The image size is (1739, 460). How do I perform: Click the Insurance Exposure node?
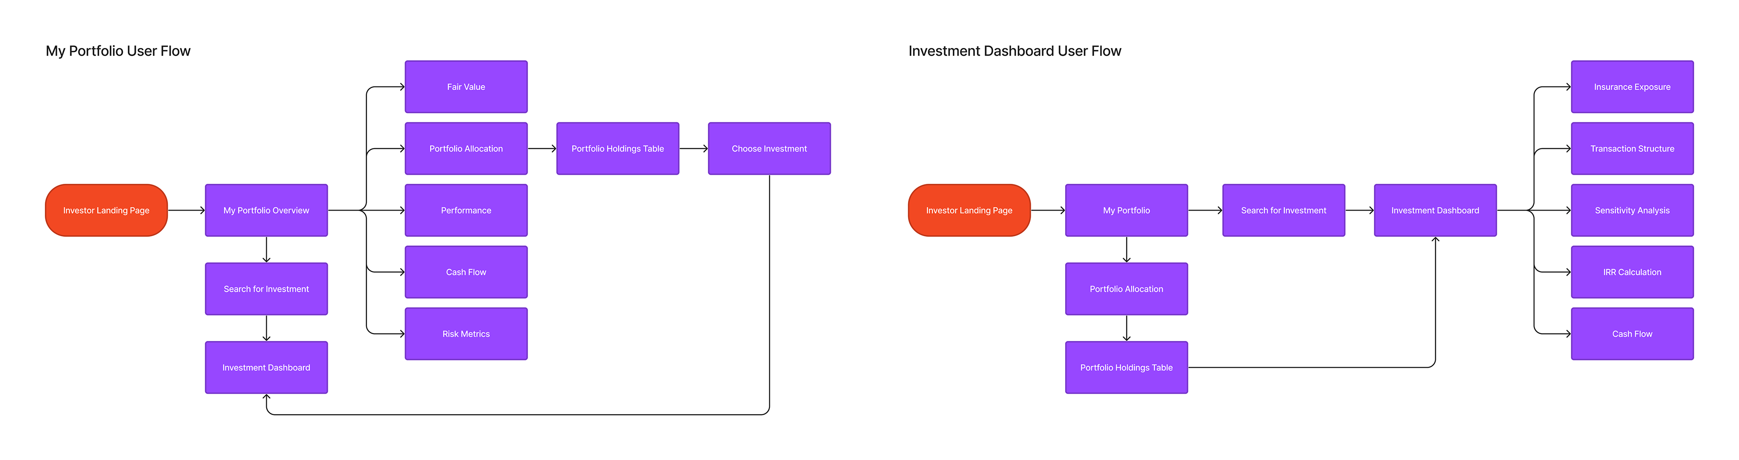1632,87
